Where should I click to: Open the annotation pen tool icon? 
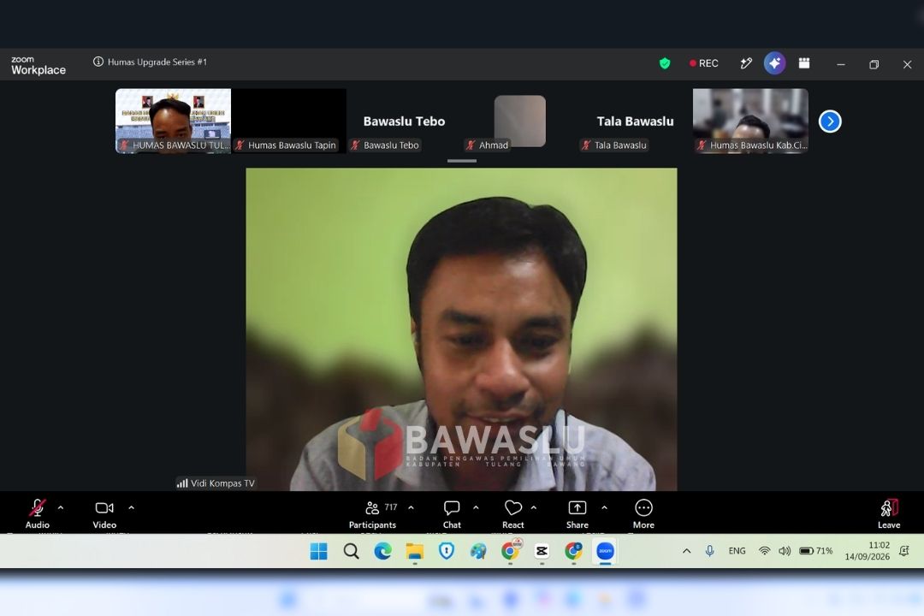click(x=746, y=63)
